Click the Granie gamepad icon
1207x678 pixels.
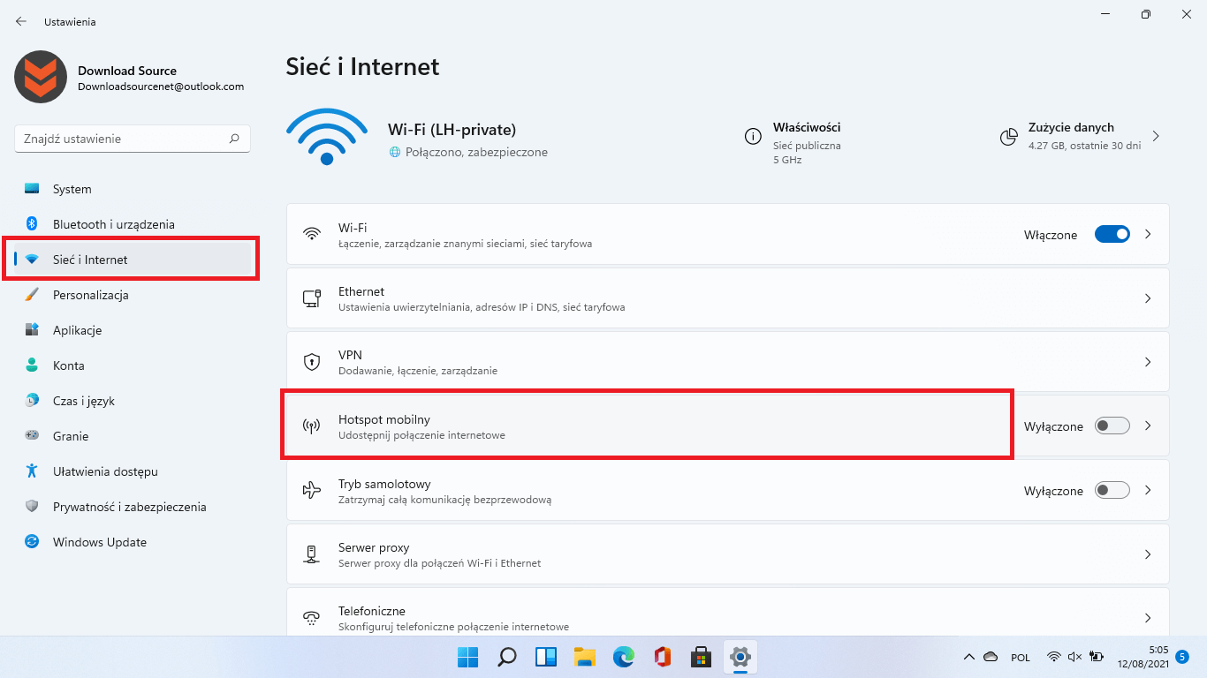coord(32,436)
